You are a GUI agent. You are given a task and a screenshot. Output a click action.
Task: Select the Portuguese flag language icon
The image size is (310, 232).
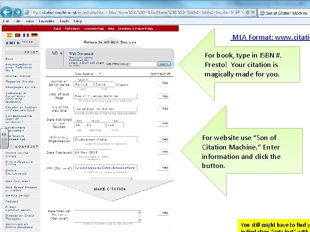coord(18,35)
